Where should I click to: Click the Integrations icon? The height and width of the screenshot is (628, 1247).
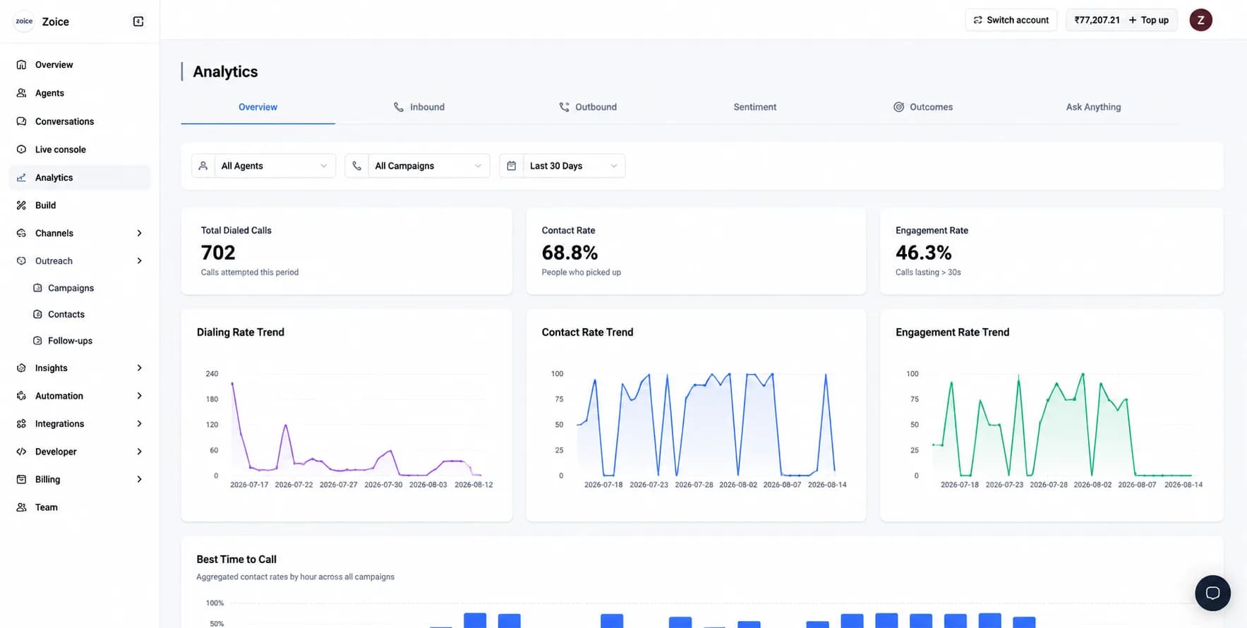(x=21, y=423)
